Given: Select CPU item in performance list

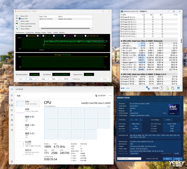Looking at the screenshot, I should [28, 103].
